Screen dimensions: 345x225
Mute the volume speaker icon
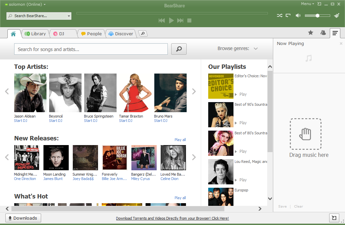coord(298,15)
